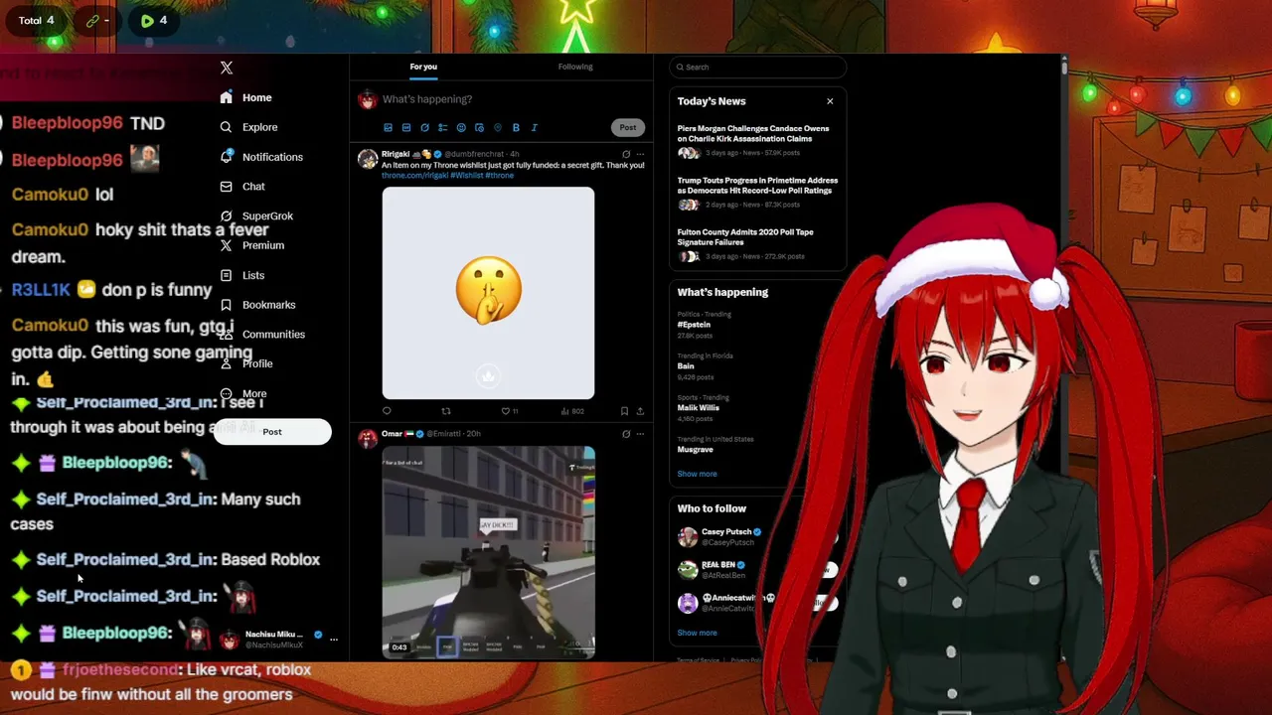
Task: Open the Communities icon
Action: coord(226,335)
